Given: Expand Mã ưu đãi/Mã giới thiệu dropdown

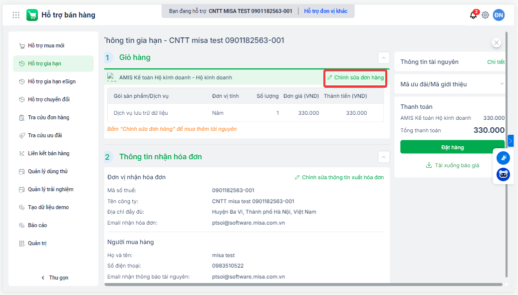Looking at the screenshot, I should tap(502, 84).
